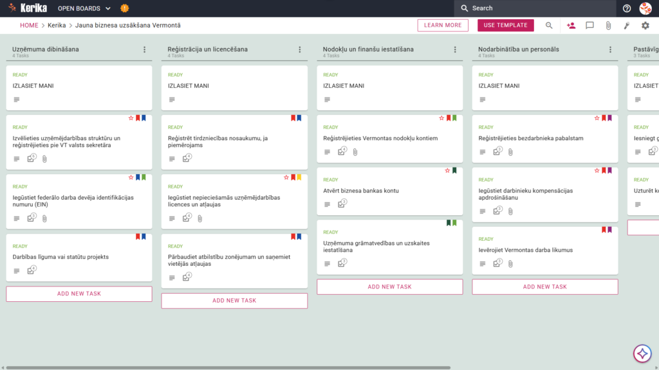Viewport: 659px width, 370px height.
Task: Open the add team member icon
Action: (571, 26)
